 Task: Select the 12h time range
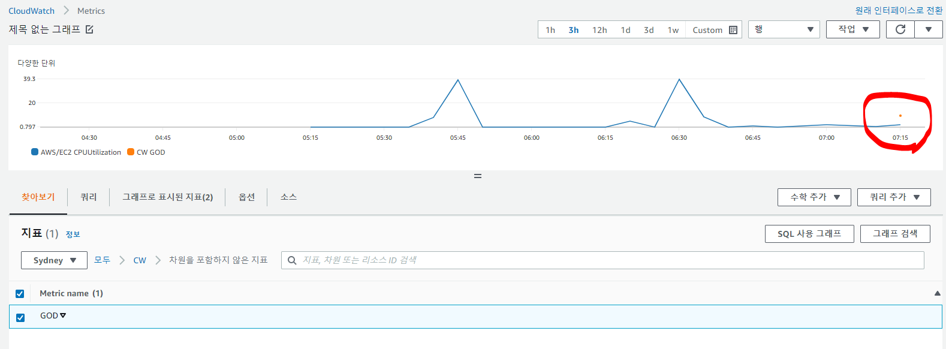point(599,30)
